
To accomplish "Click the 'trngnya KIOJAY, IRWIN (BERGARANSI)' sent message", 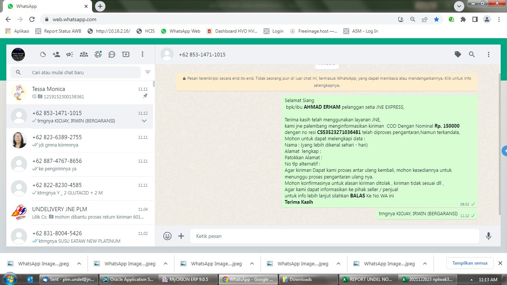I will 427,214.
